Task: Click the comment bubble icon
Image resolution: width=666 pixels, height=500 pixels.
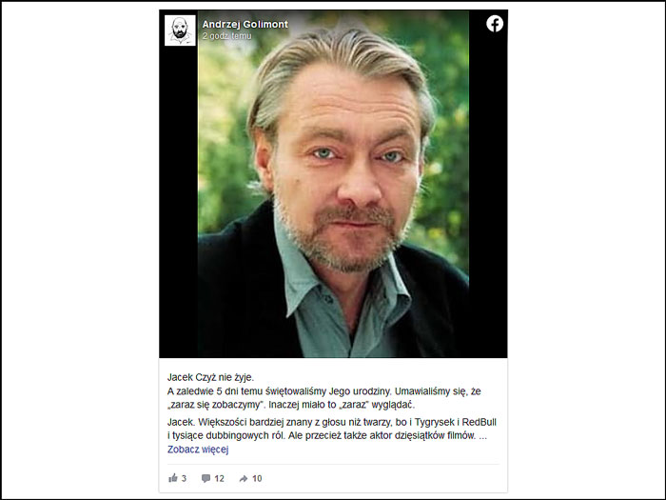Action: point(206,478)
